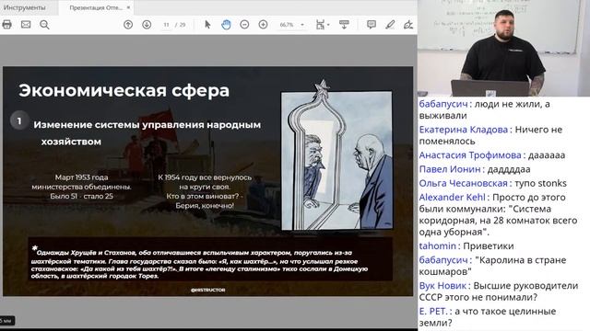Image resolution: width=590 pixels, height=331 pixels.
Task: Click the print icon in the PDF toolbar
Action: (6, 25)
